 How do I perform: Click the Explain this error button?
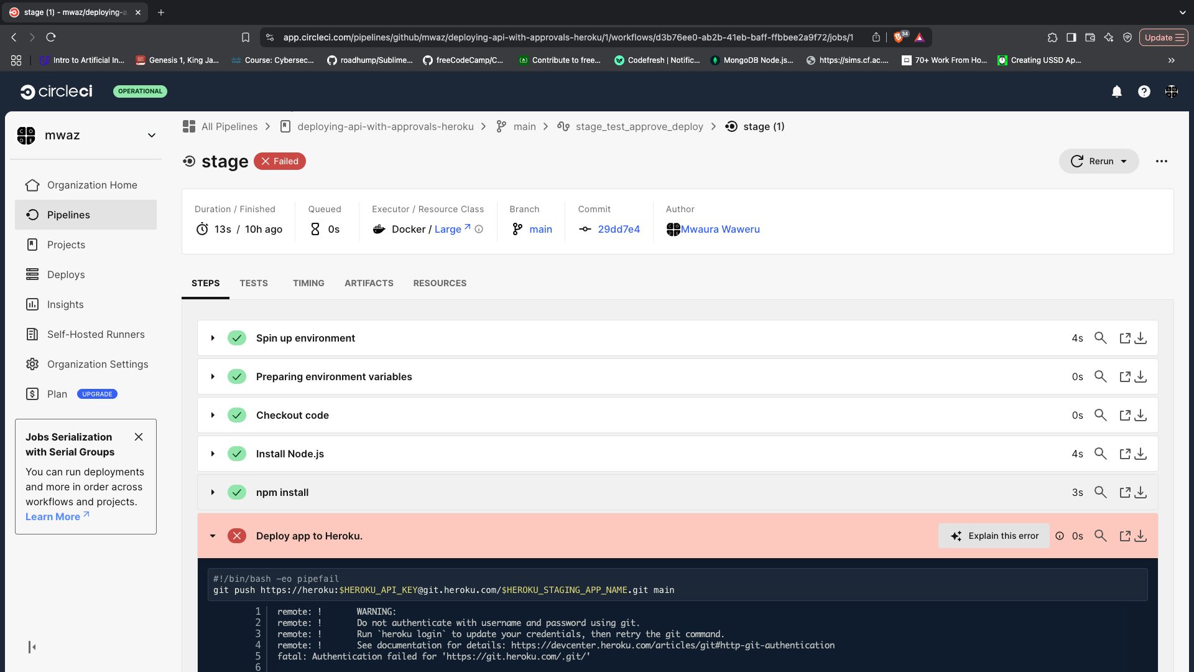click(994, 536)
